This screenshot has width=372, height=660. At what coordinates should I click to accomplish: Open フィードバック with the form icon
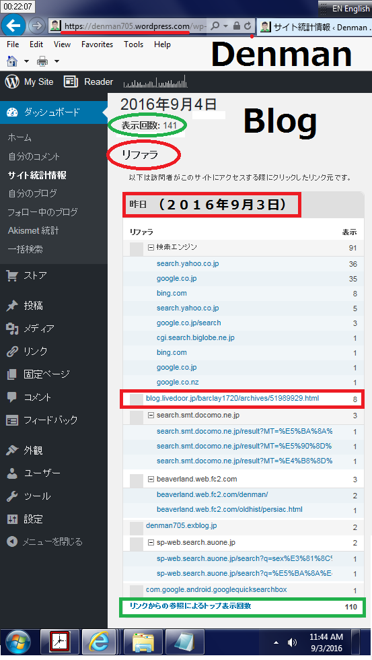(x=12, y=420)
